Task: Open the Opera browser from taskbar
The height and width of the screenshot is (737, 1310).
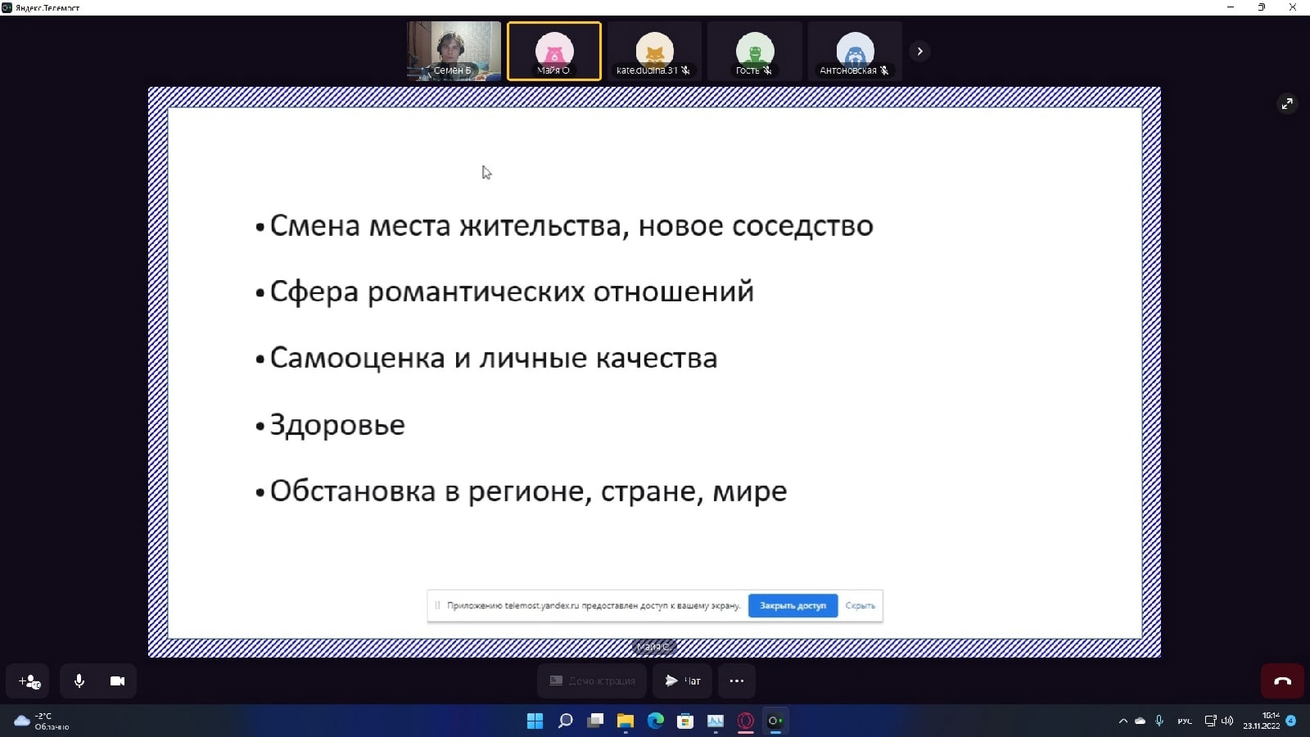Action: pos(746,721)
